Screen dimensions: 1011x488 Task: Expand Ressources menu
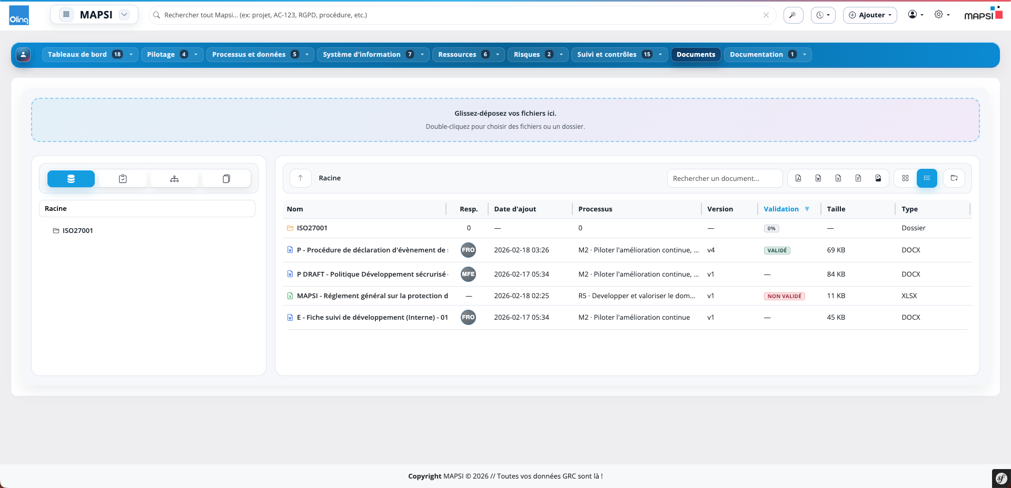coord(469,55)
